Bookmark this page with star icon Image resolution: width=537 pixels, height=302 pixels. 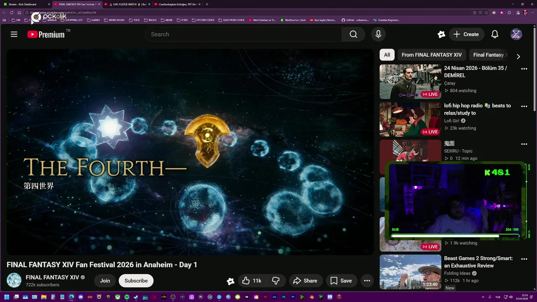coord(487,13)
